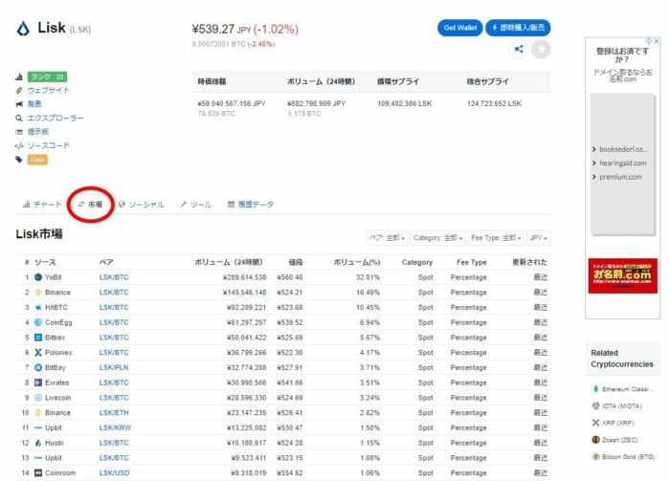670x481 pixels.
Task: Click the CoinEgg exchange icon
Action: [x=38, y=322]
